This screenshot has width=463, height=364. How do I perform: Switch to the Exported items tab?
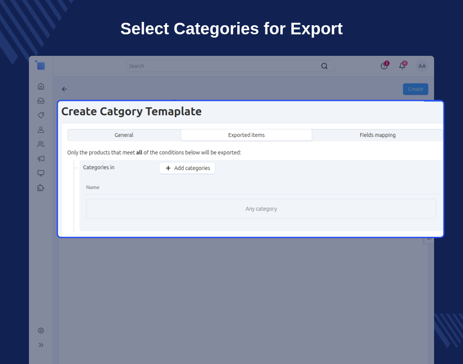coord(246,135)
